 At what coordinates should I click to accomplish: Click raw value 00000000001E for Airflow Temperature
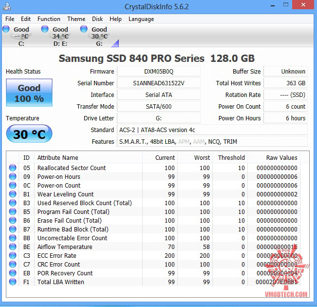pos(277,247)
